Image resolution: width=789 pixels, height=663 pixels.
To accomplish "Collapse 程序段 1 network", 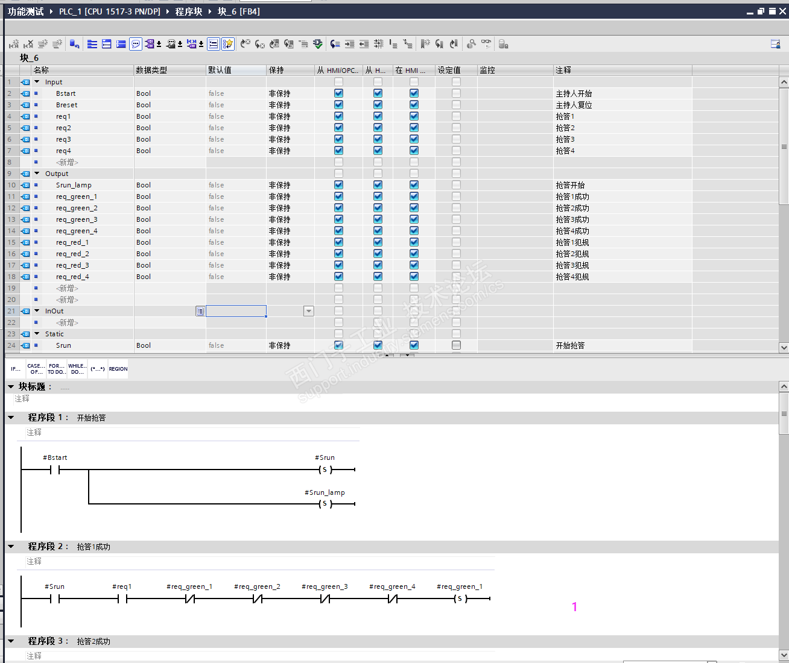I will [x=11, y=417].
